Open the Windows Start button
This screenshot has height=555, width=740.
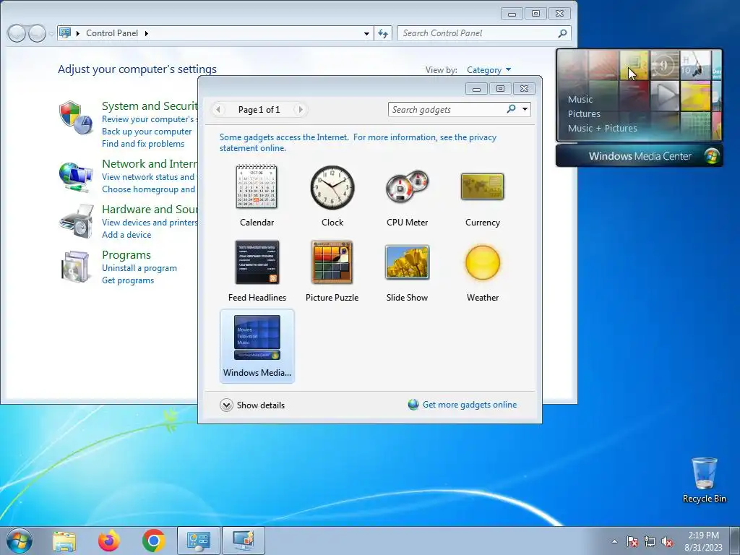click(x=20, y=541)
